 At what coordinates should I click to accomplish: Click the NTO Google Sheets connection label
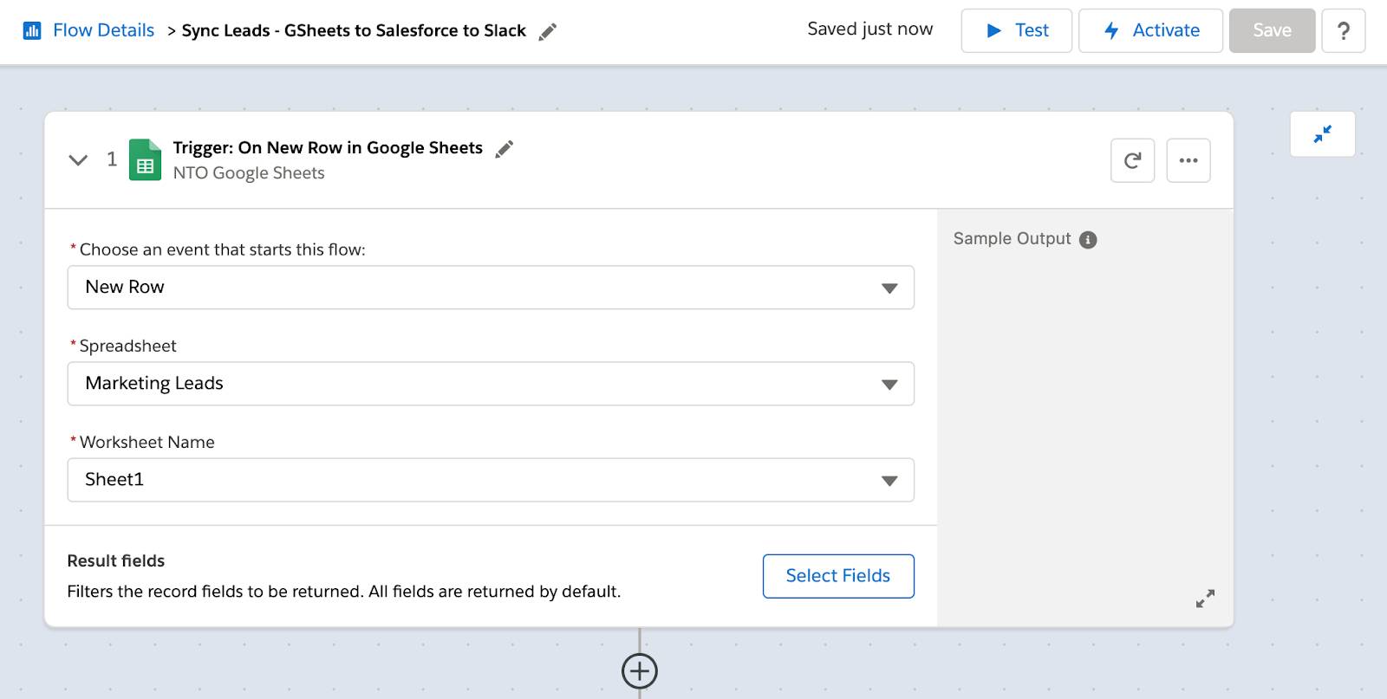click(x=249, y=172)
